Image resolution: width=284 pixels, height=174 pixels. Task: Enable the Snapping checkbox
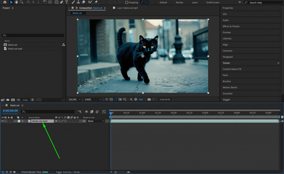coord(126,2)
